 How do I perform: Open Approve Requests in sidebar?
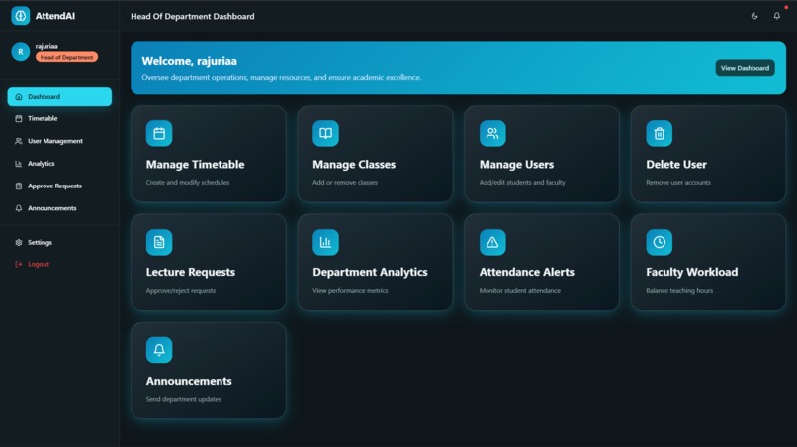click(x=59, y=186)
